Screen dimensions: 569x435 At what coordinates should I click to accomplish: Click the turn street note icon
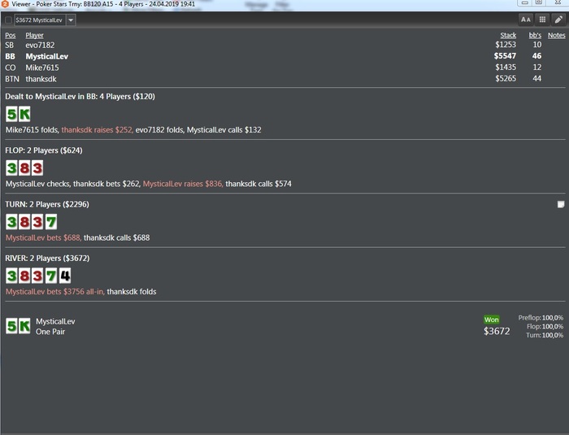click(561, 204)
